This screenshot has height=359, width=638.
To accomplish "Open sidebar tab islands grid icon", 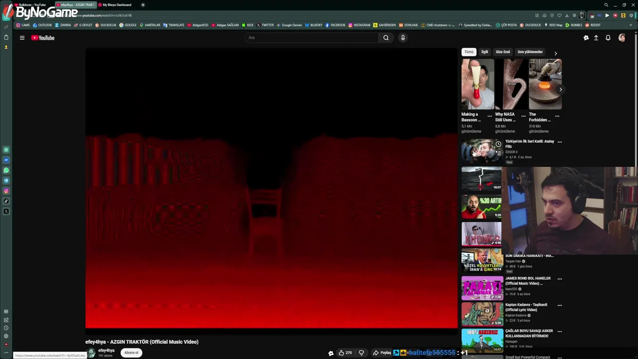I will click(6, 312).
